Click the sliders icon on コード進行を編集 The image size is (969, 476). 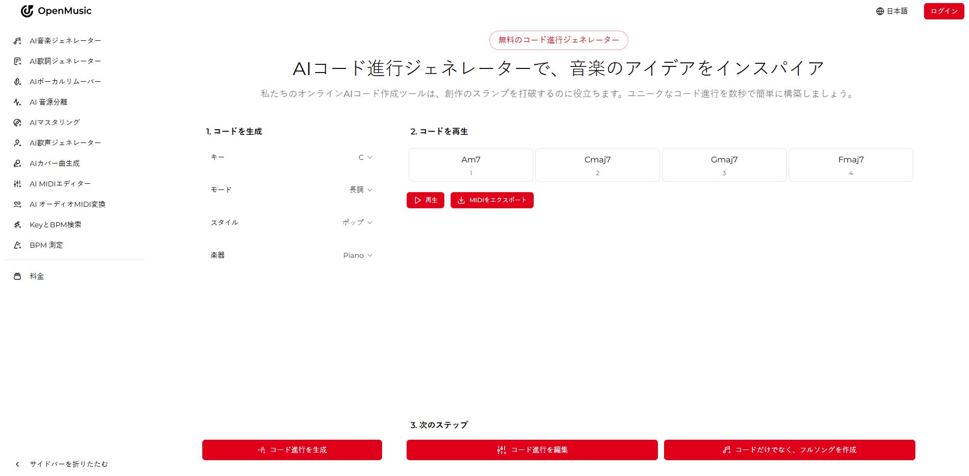[502, 450]
